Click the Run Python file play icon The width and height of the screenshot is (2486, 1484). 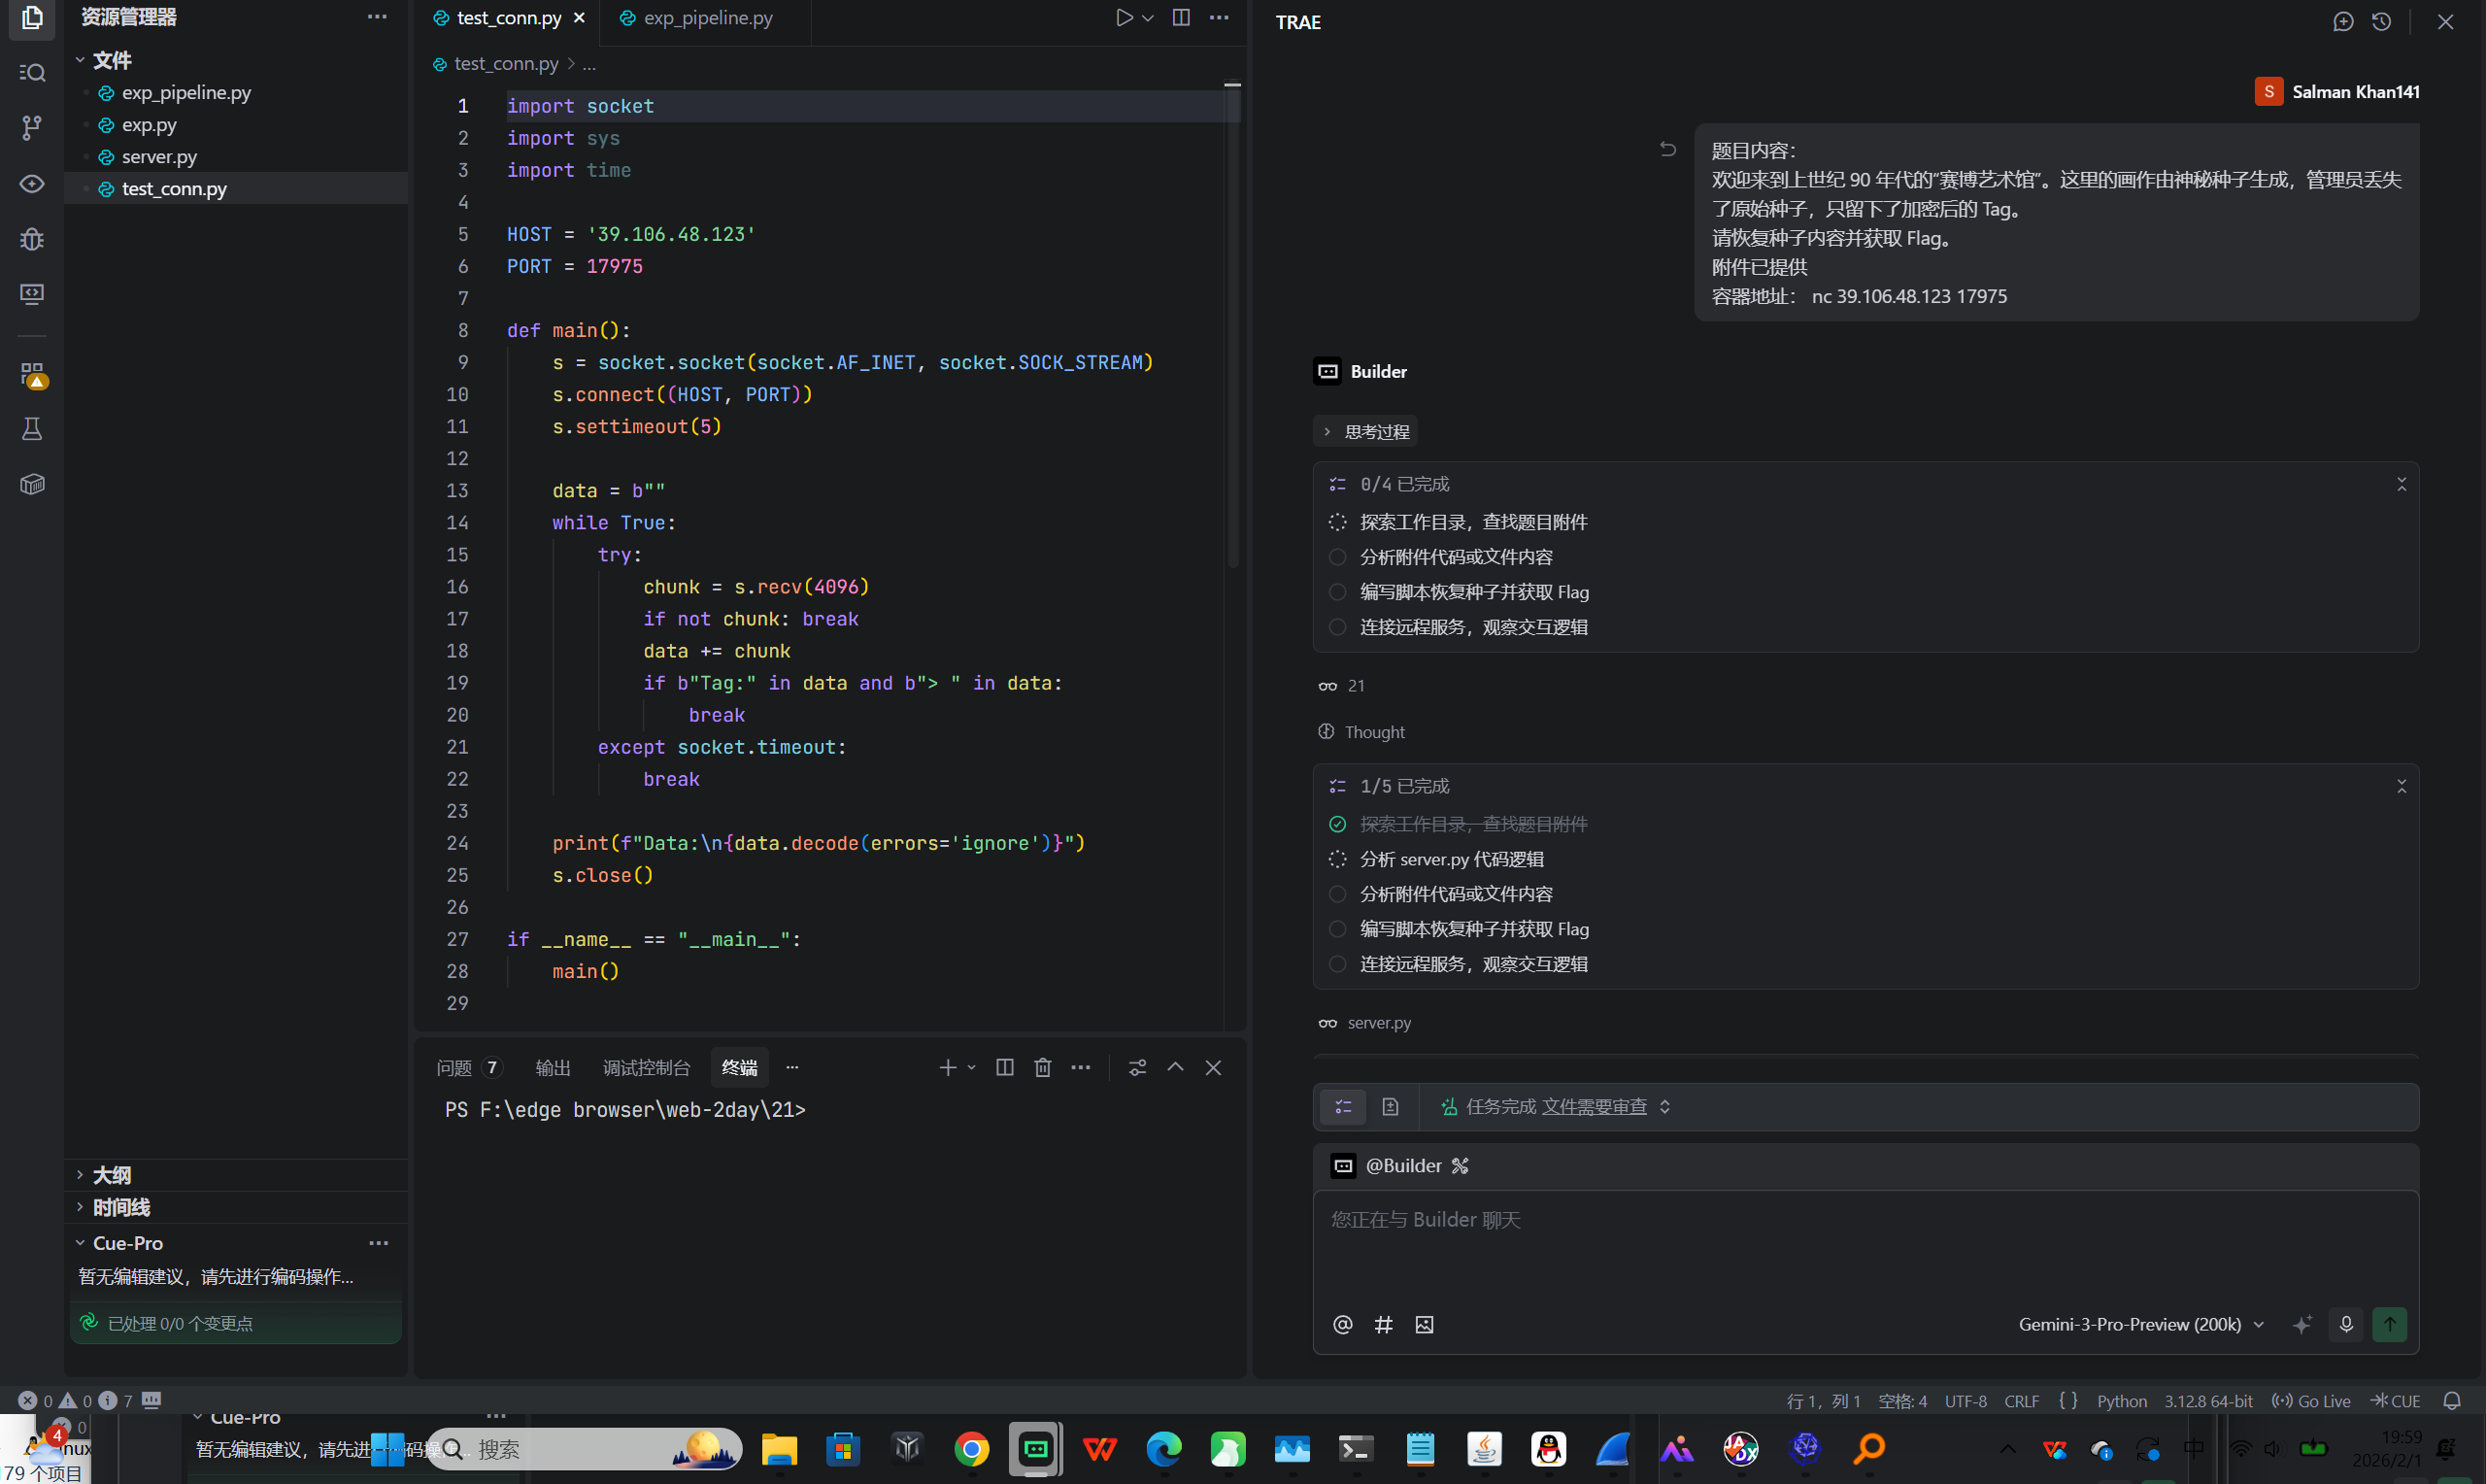point(1124,18)
